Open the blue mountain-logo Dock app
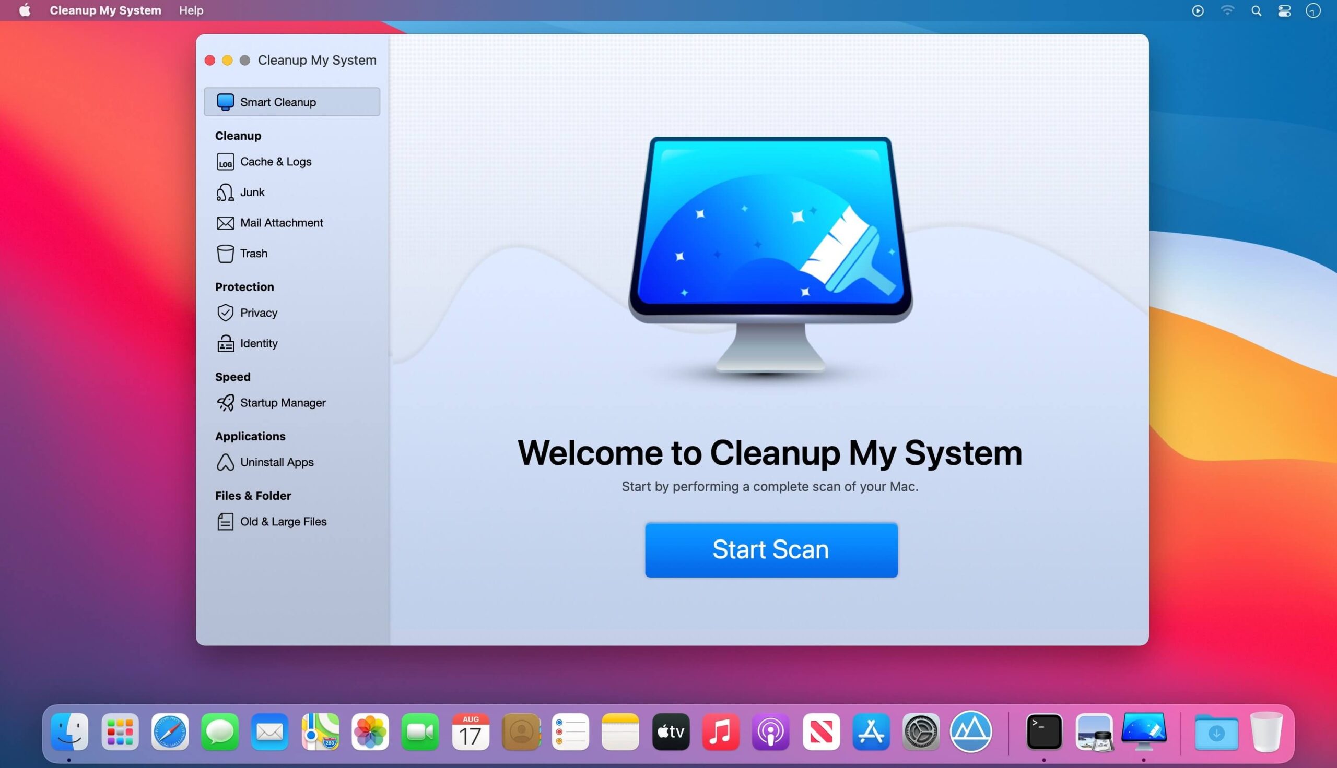This screenshot has height=768, width=1337. 971,732
